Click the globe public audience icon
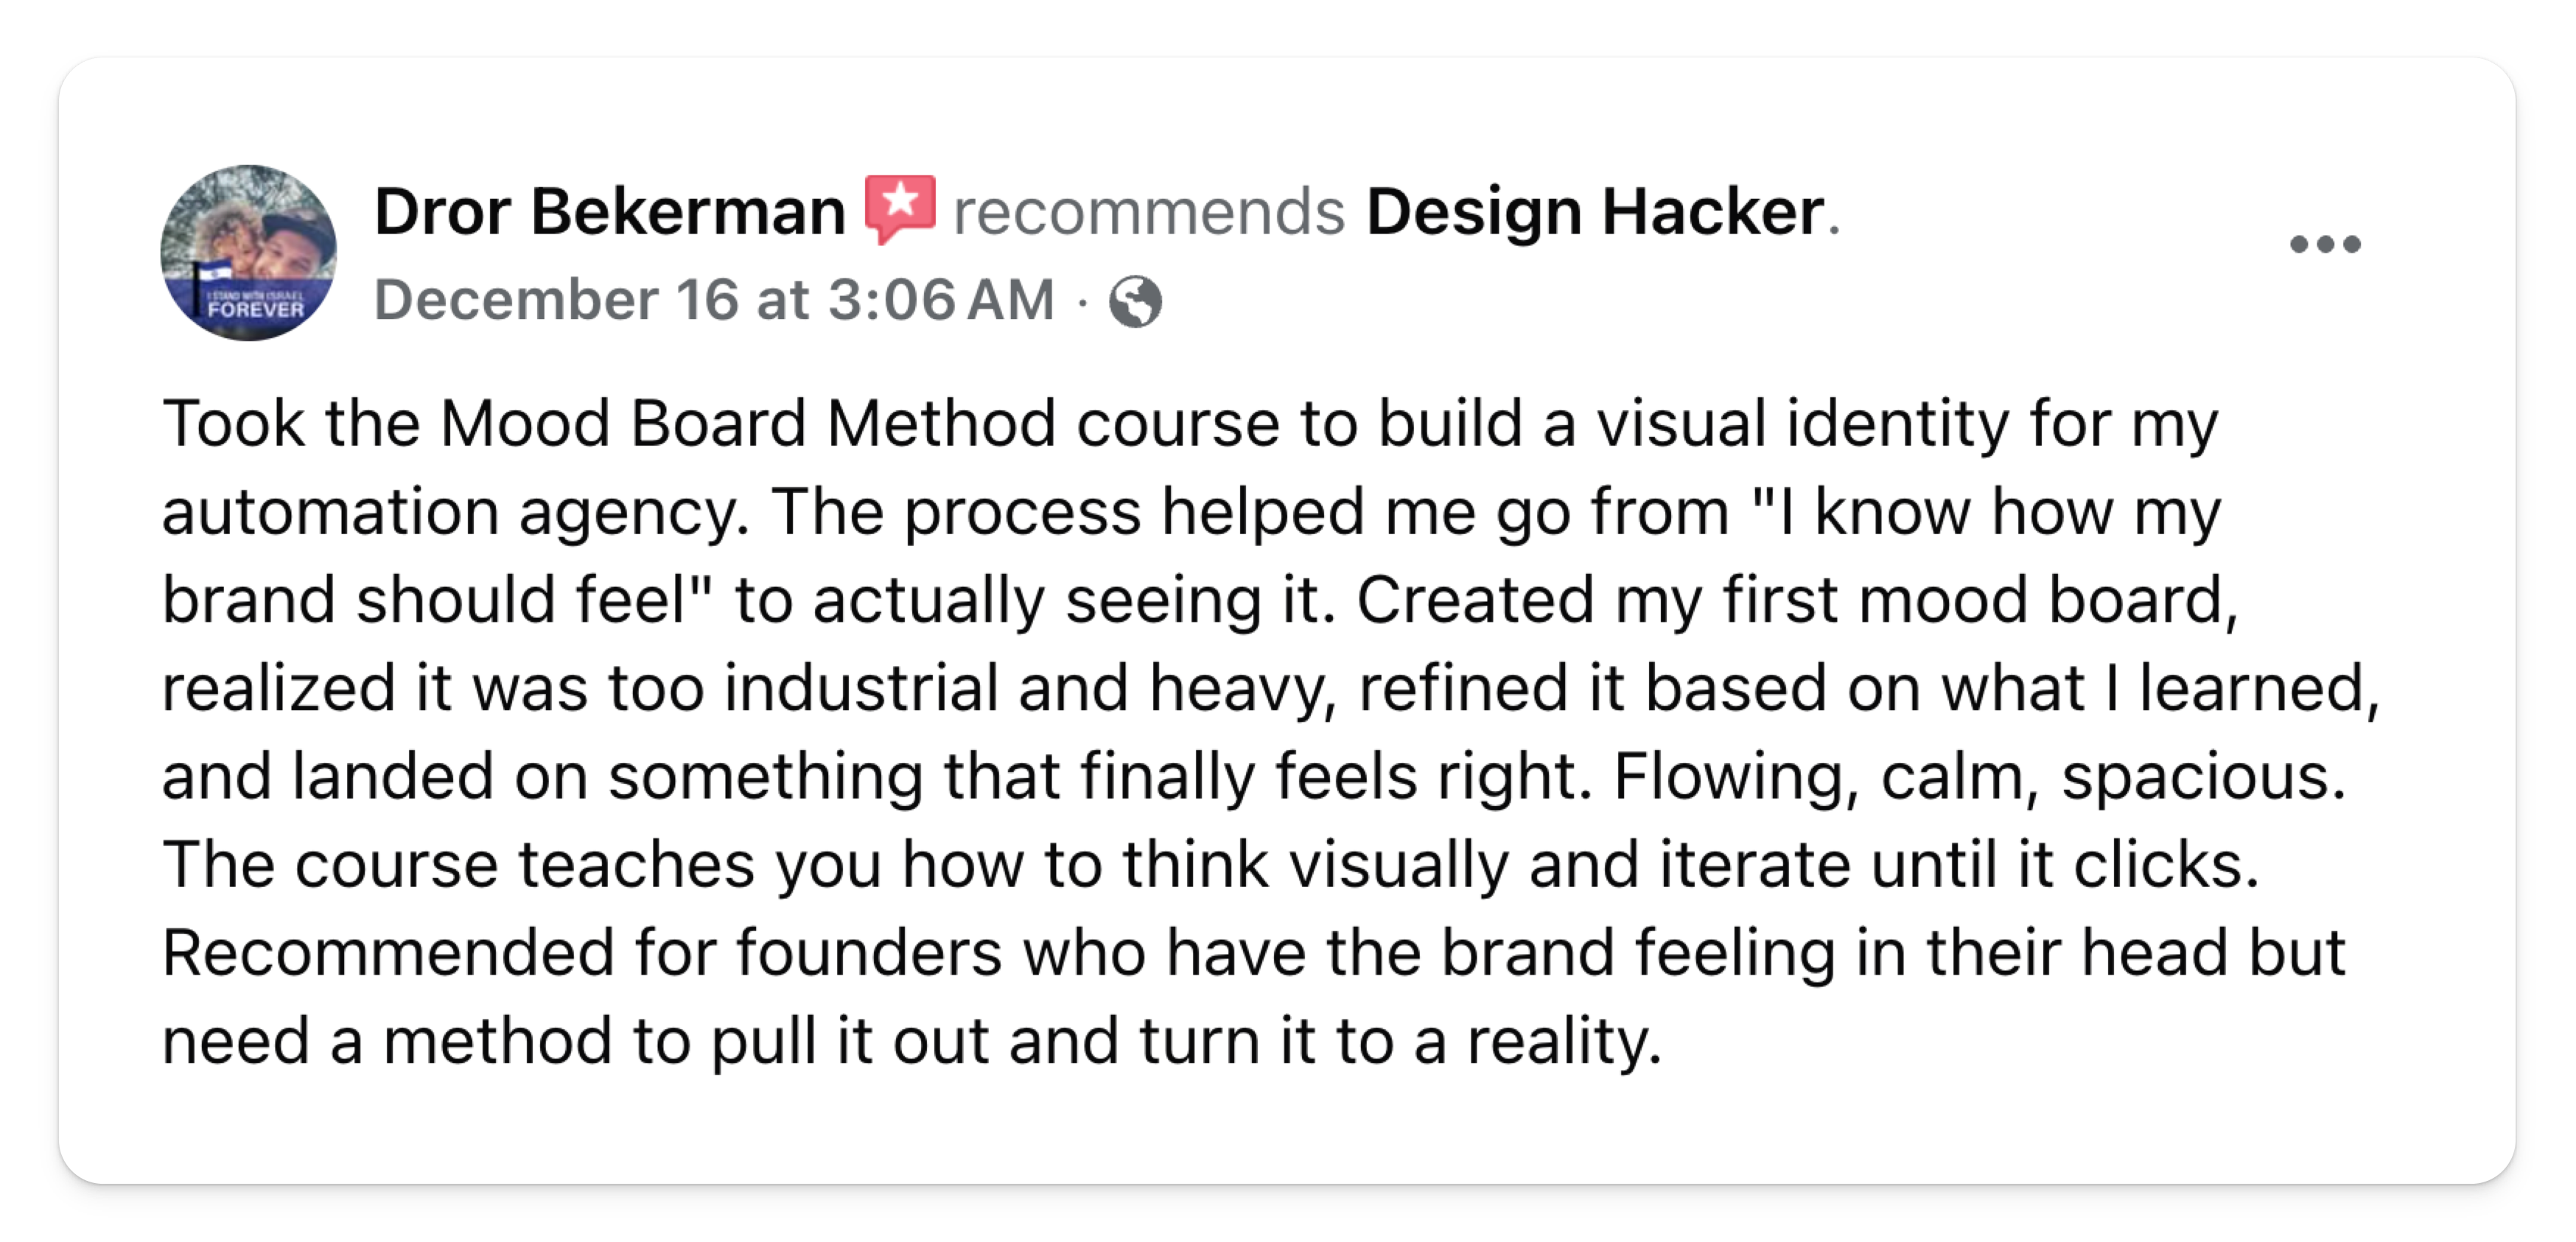Screen dimensions: 2576x1242 click(x=1135, y=301)
